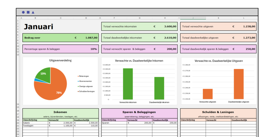Click Verwachte vs. Daadwerkelijke Uitgaven chart title
The width and height of the screenshot is (275, 137).
pos(219,61)
